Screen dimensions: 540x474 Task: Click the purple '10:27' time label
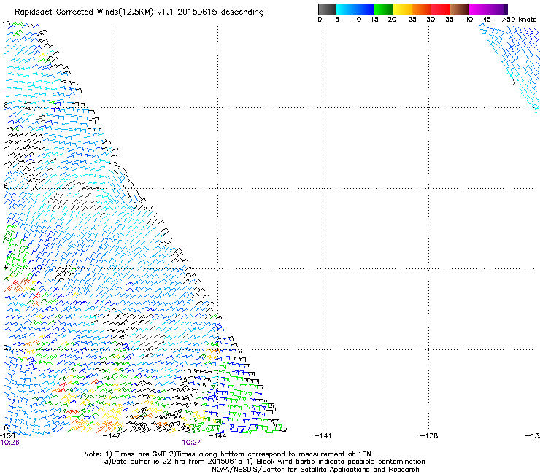(x=191, y=443)
